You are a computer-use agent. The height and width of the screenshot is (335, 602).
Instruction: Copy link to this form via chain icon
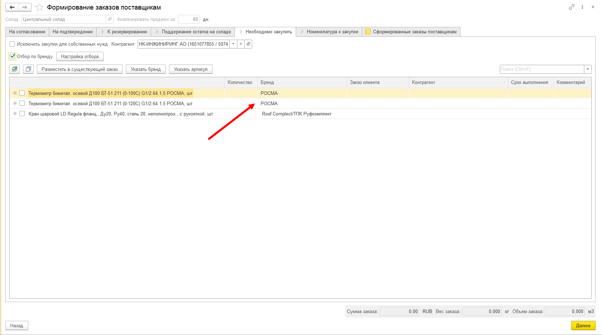pyautogui.click(x=572, y=7)
